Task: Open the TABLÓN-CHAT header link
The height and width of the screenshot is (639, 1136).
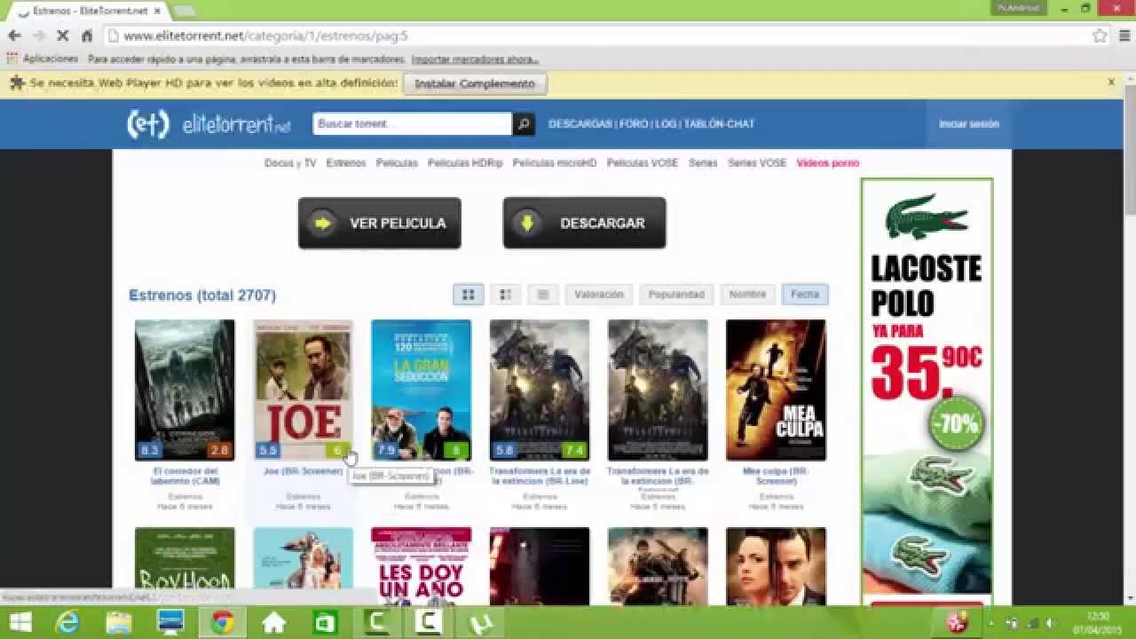Action: (719, 124)
